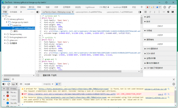Select style.css?v=0733fbfedf33 in the file tree
178x108 pixels.
tap(18, 28)
